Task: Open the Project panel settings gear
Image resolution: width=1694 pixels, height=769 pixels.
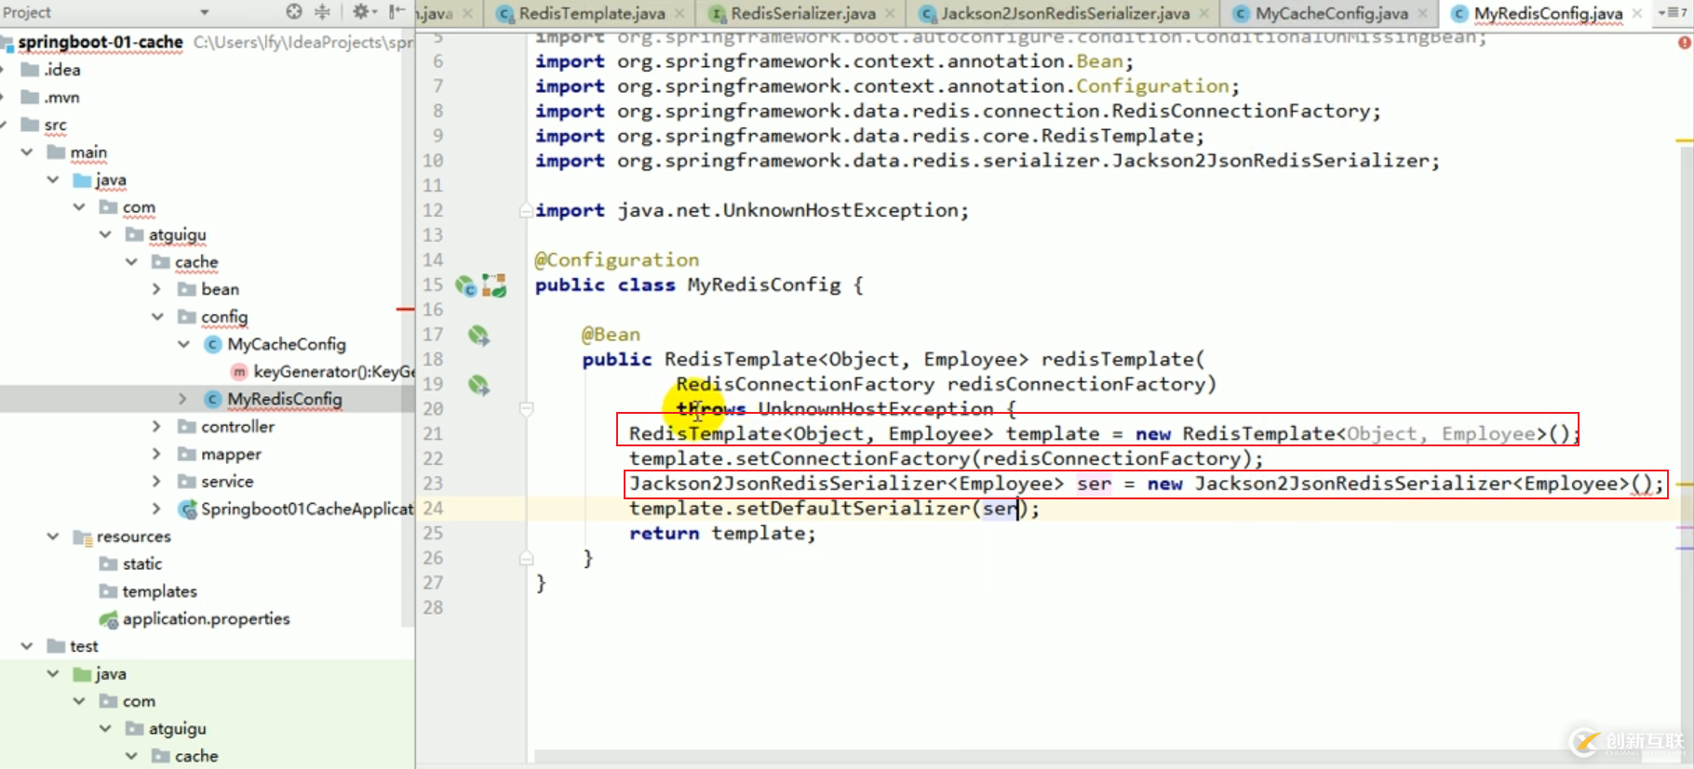Action: (361, 12)
